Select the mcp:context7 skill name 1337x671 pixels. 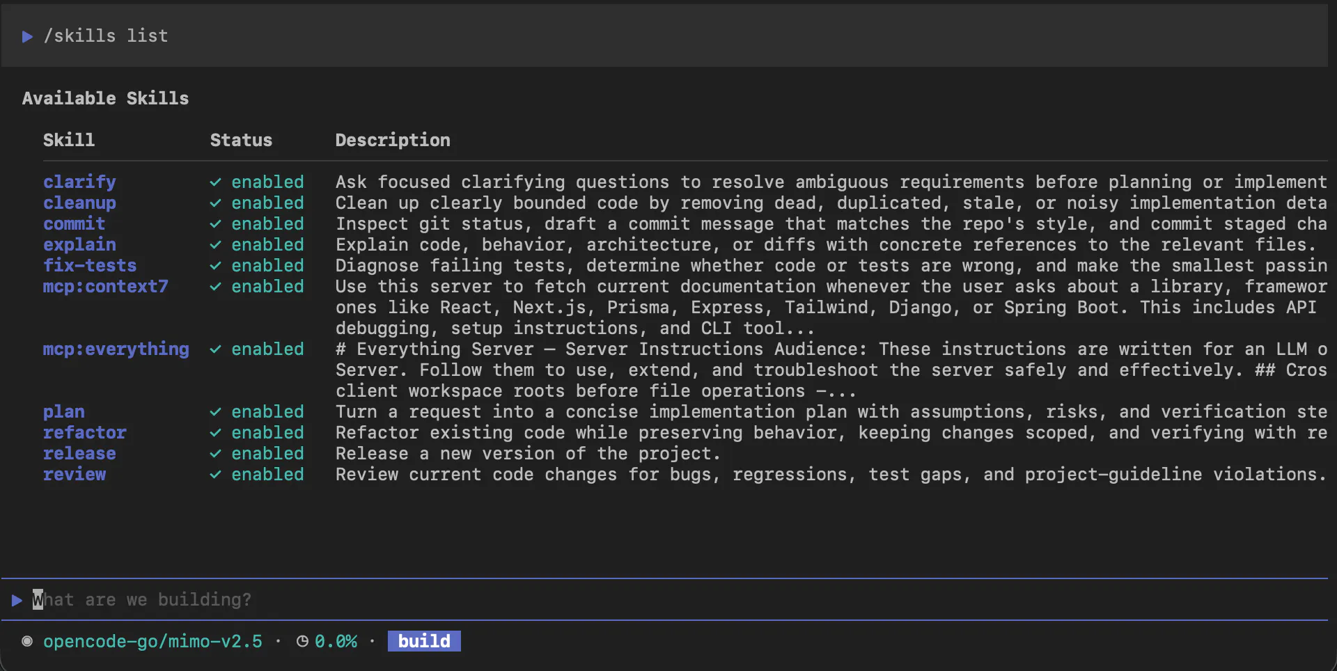pos(106,287)
